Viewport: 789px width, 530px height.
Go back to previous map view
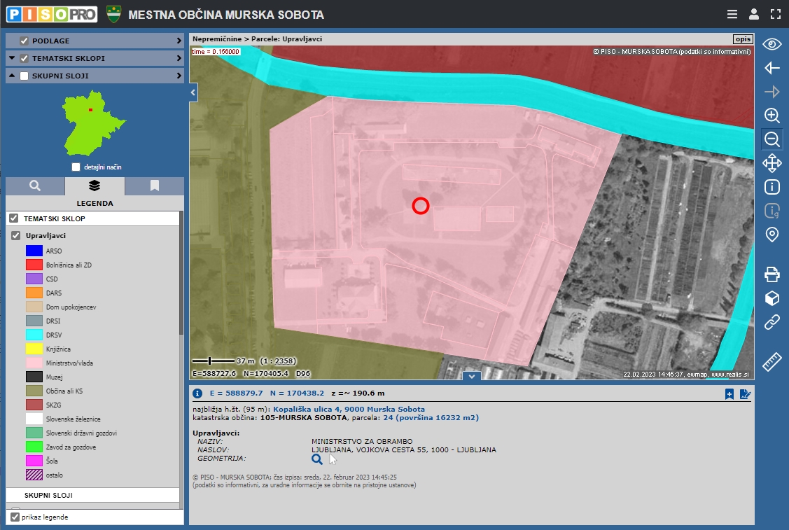click(771, 68)
